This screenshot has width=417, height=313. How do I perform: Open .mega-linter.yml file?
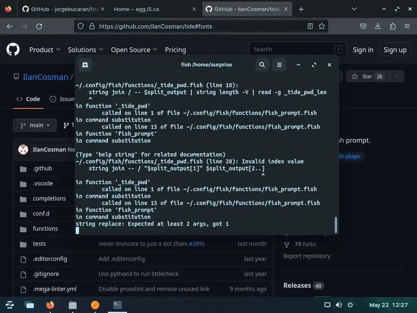click(55, 289)
